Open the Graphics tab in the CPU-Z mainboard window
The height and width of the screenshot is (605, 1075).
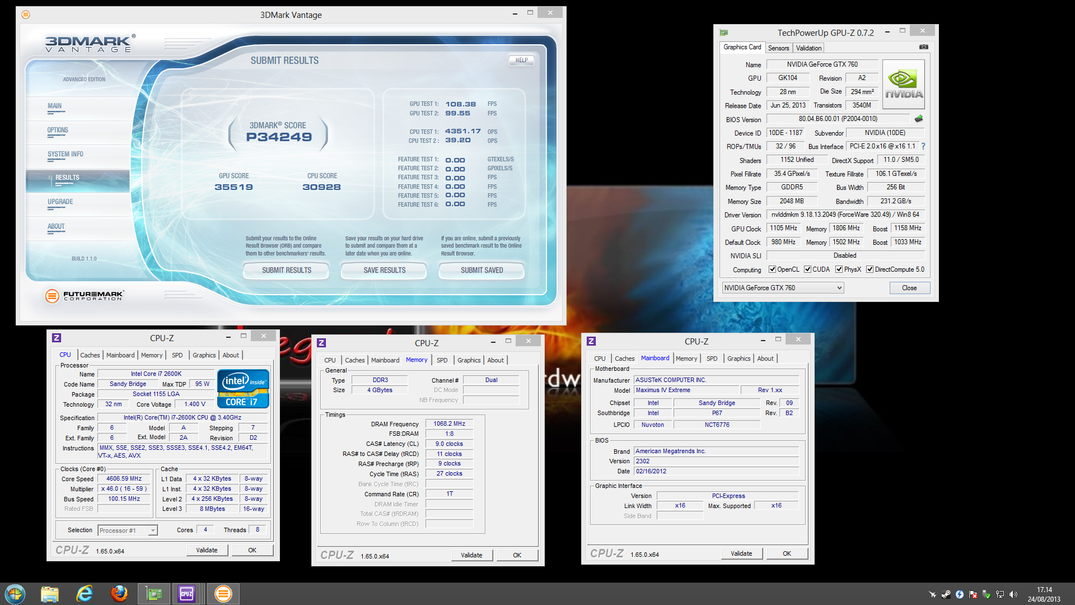(x=739, y=359)
